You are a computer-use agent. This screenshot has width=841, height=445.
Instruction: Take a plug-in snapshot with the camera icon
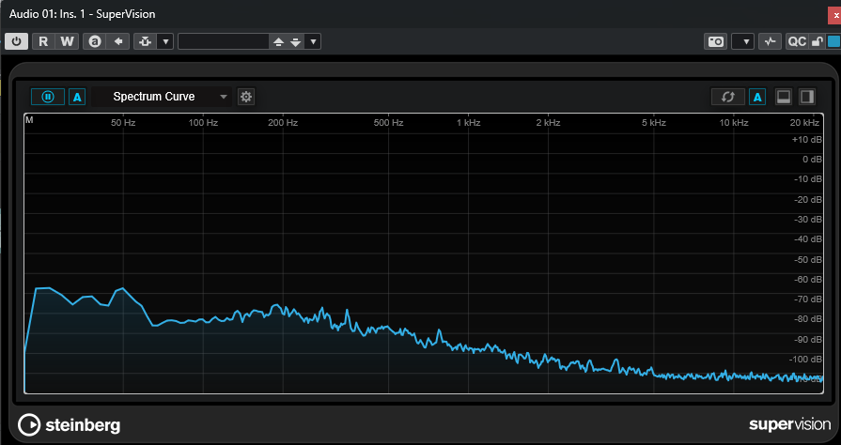point(715,41)
